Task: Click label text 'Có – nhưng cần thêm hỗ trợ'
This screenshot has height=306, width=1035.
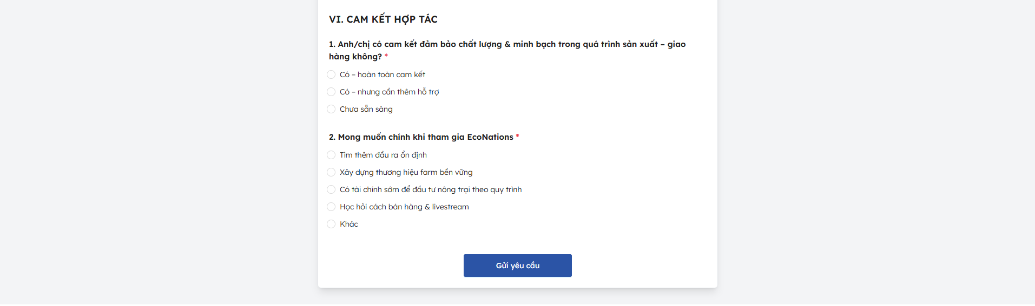Action: 389,92
